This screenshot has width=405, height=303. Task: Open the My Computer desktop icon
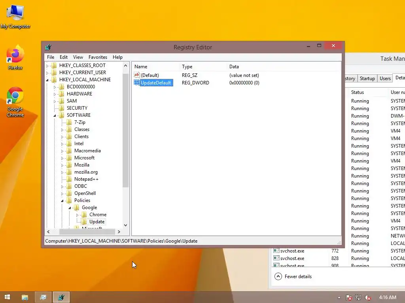tap(15, 17)
